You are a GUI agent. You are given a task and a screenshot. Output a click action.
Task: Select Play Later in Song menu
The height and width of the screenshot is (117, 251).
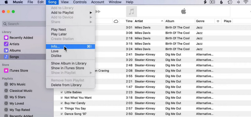tap(70, 34)
